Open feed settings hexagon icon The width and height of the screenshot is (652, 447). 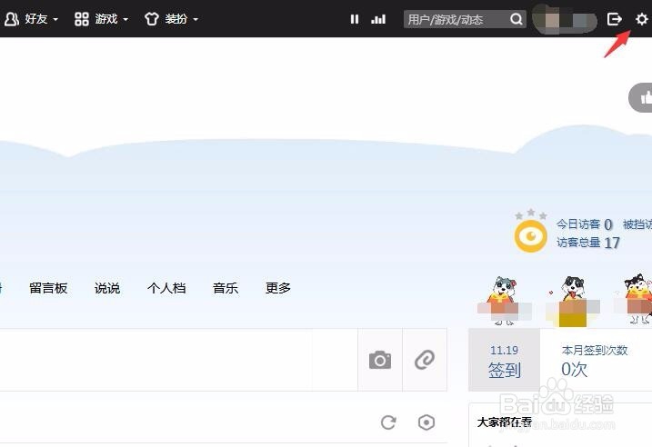pyautogui.click(x=426, y=422)
